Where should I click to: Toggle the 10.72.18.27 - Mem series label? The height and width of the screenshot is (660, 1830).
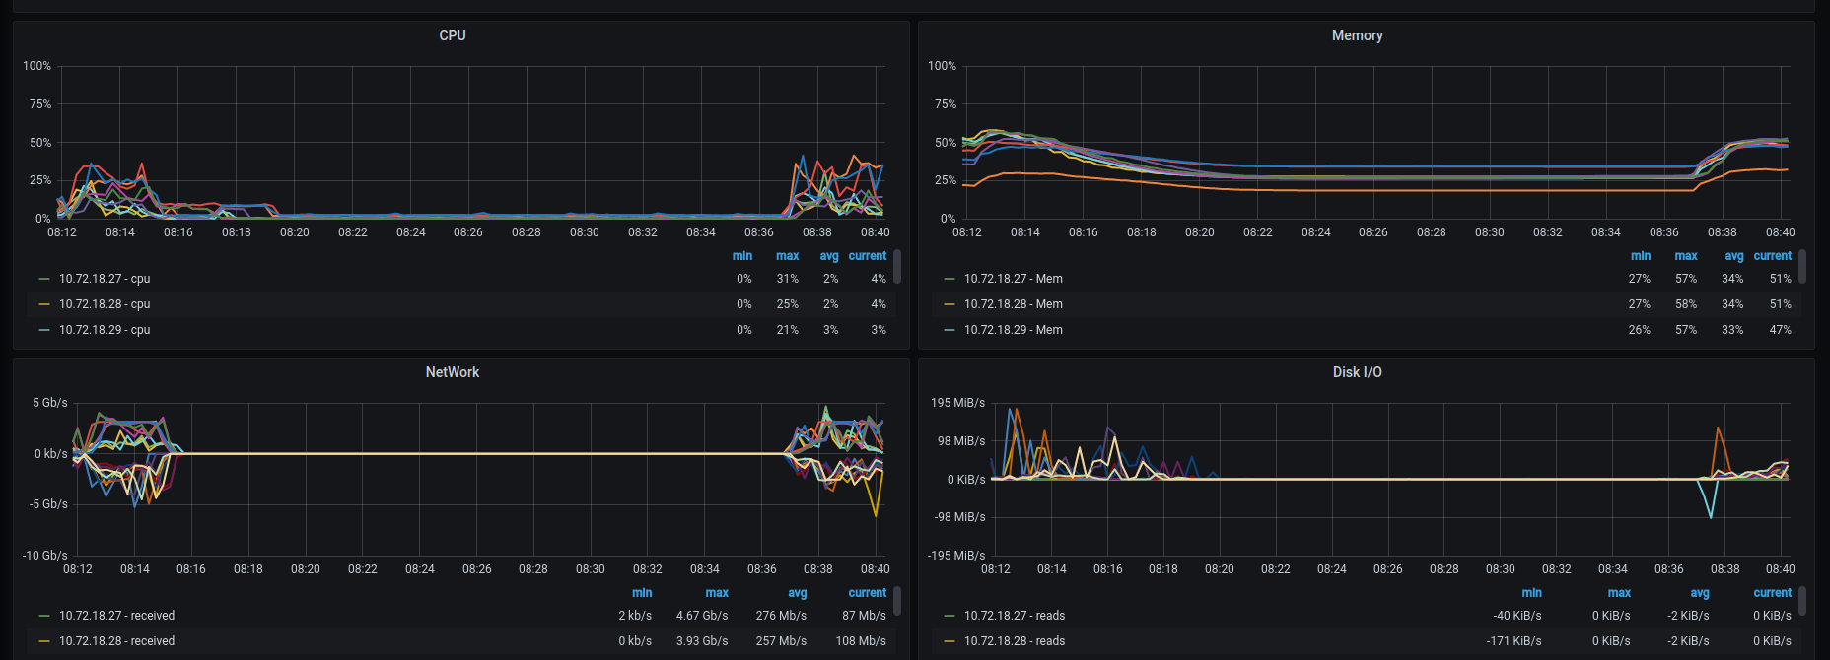(1013, 279)
